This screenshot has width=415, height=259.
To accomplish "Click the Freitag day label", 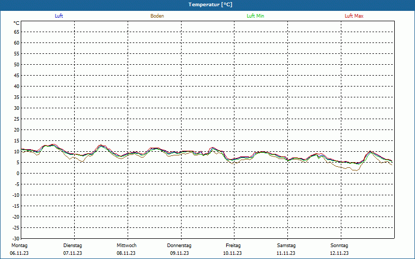I will pyautogui.click(x=233, y=246).
